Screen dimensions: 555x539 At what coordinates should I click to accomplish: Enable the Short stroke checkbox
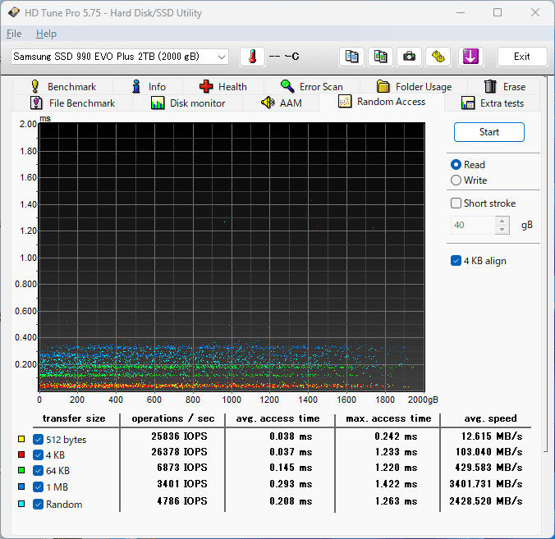[x=456, y=203]
